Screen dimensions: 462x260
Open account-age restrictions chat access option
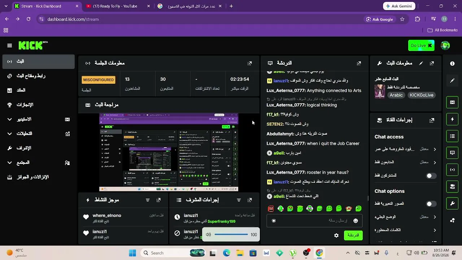point(405,149)
